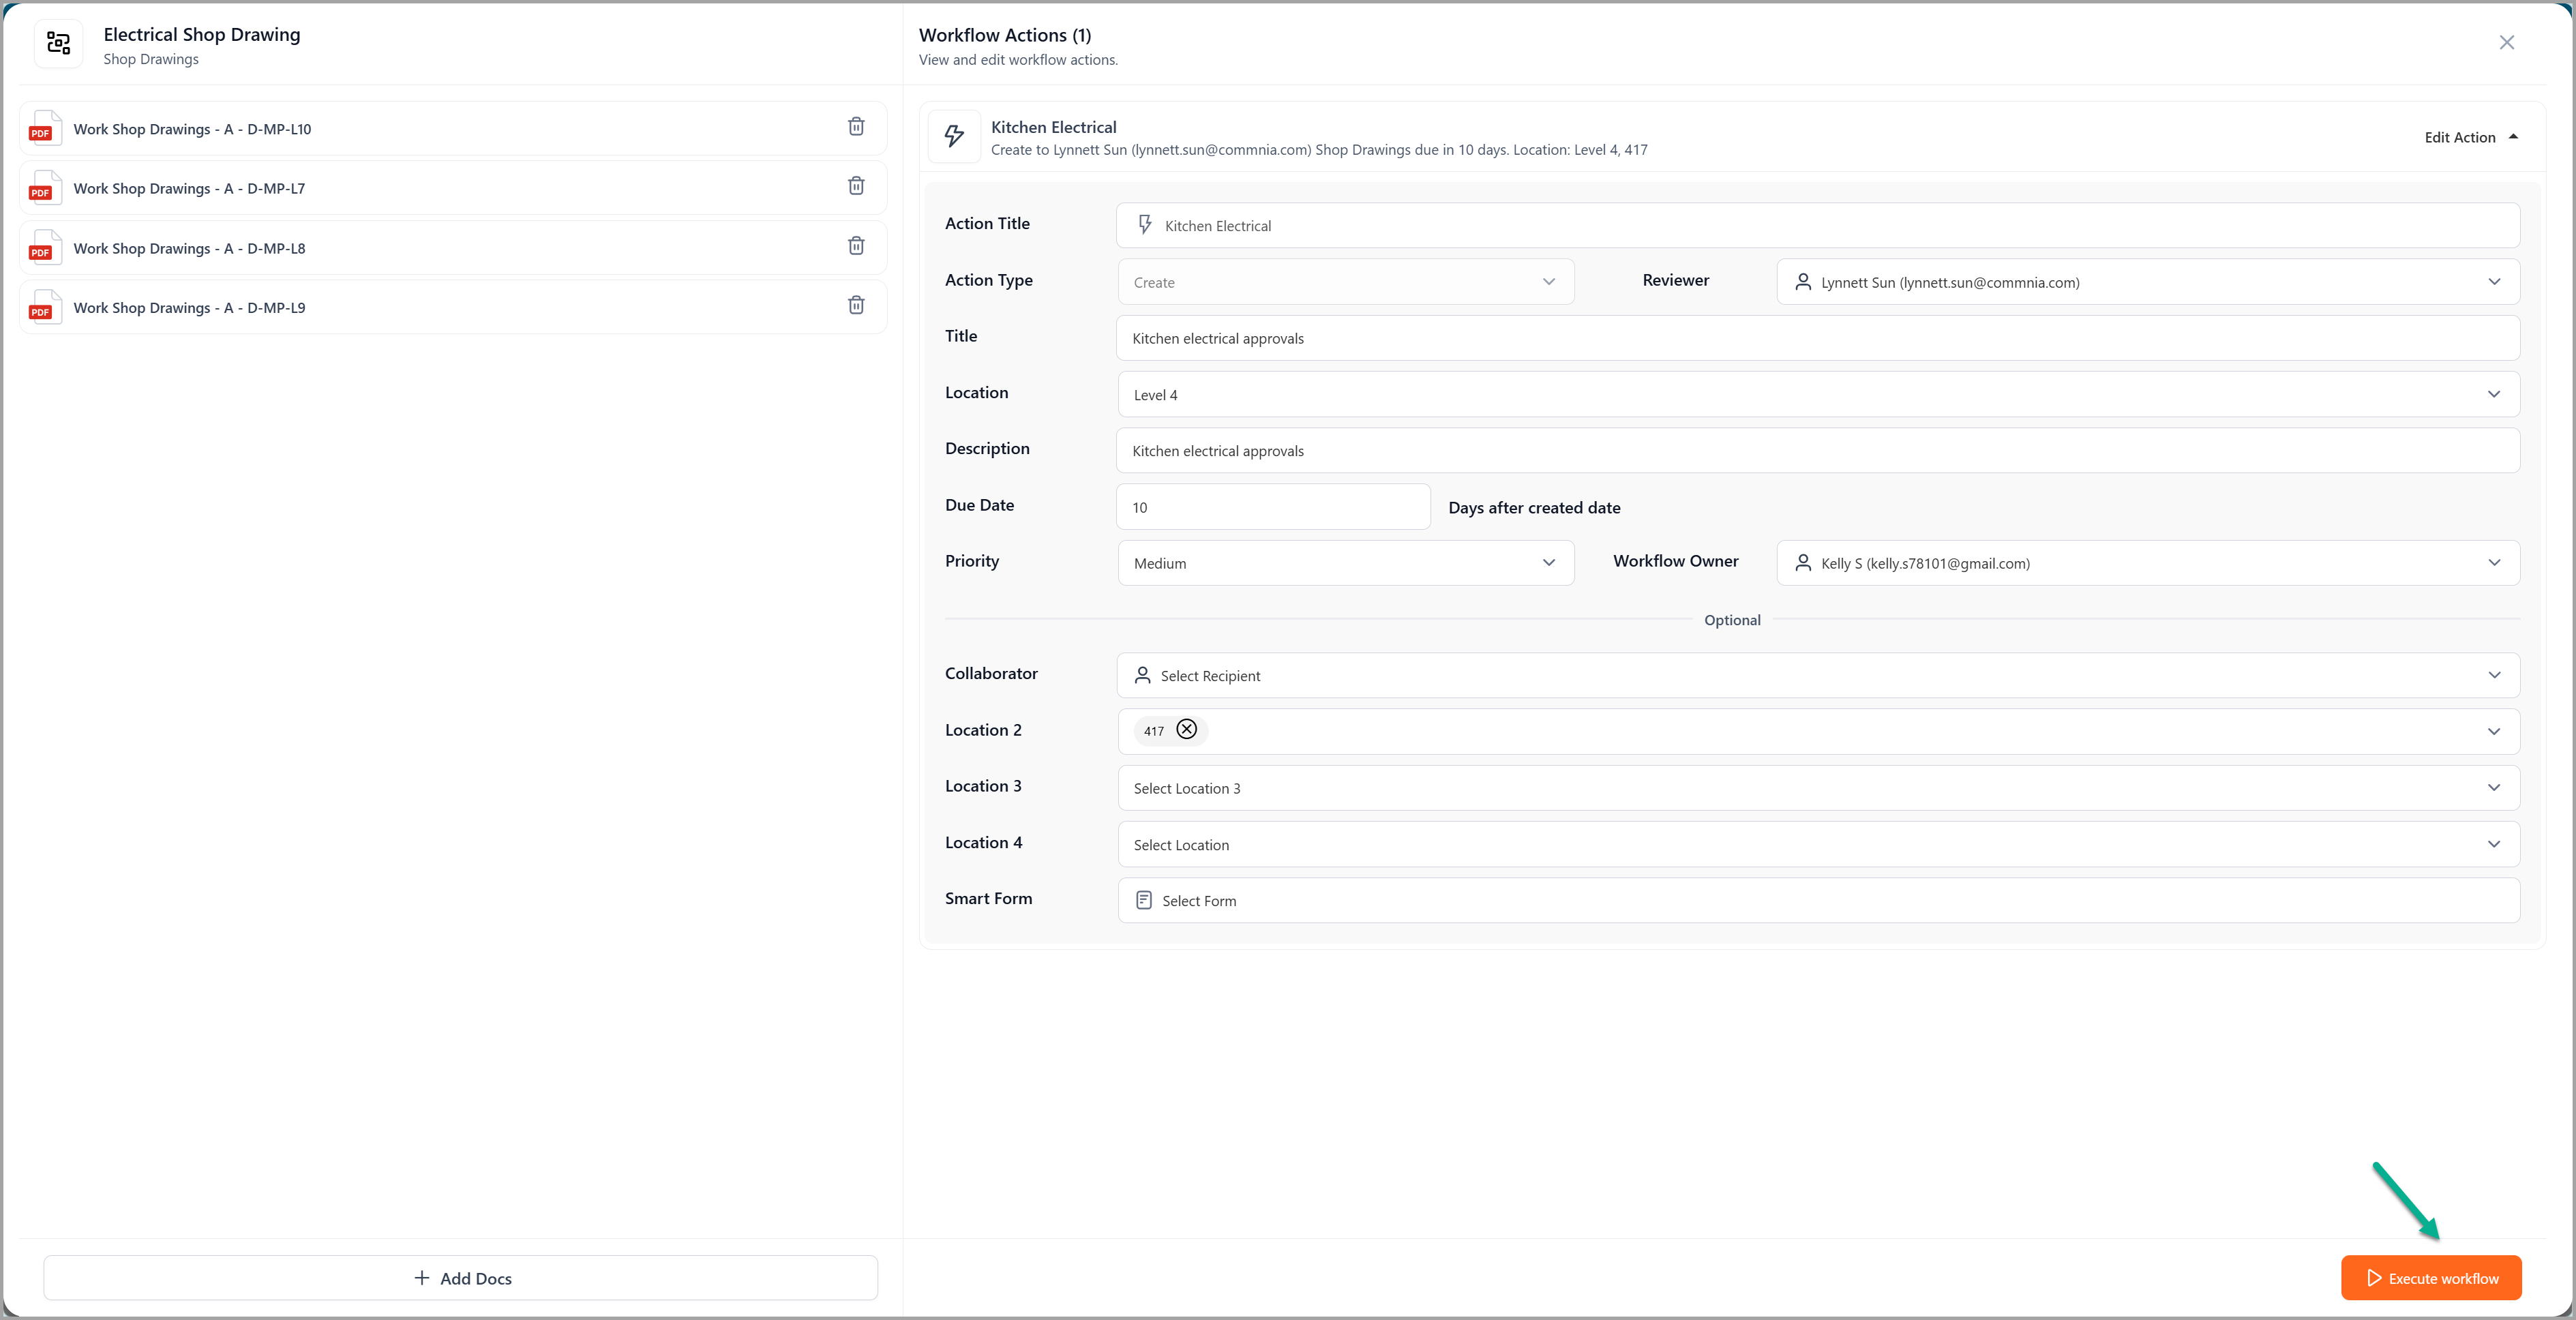Click the Workflow Actions (1) heading

[1005, 35]
